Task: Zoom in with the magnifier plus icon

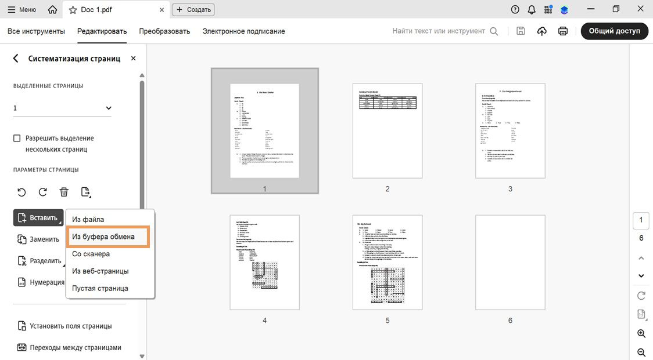Action: tap(641, 333)
